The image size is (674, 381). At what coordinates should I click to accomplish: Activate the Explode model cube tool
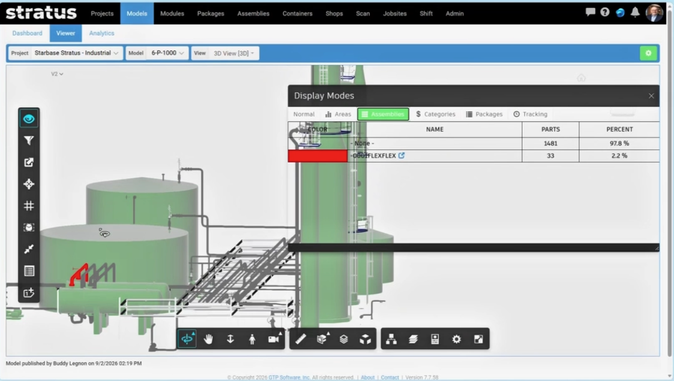click(x=366, y=339)
